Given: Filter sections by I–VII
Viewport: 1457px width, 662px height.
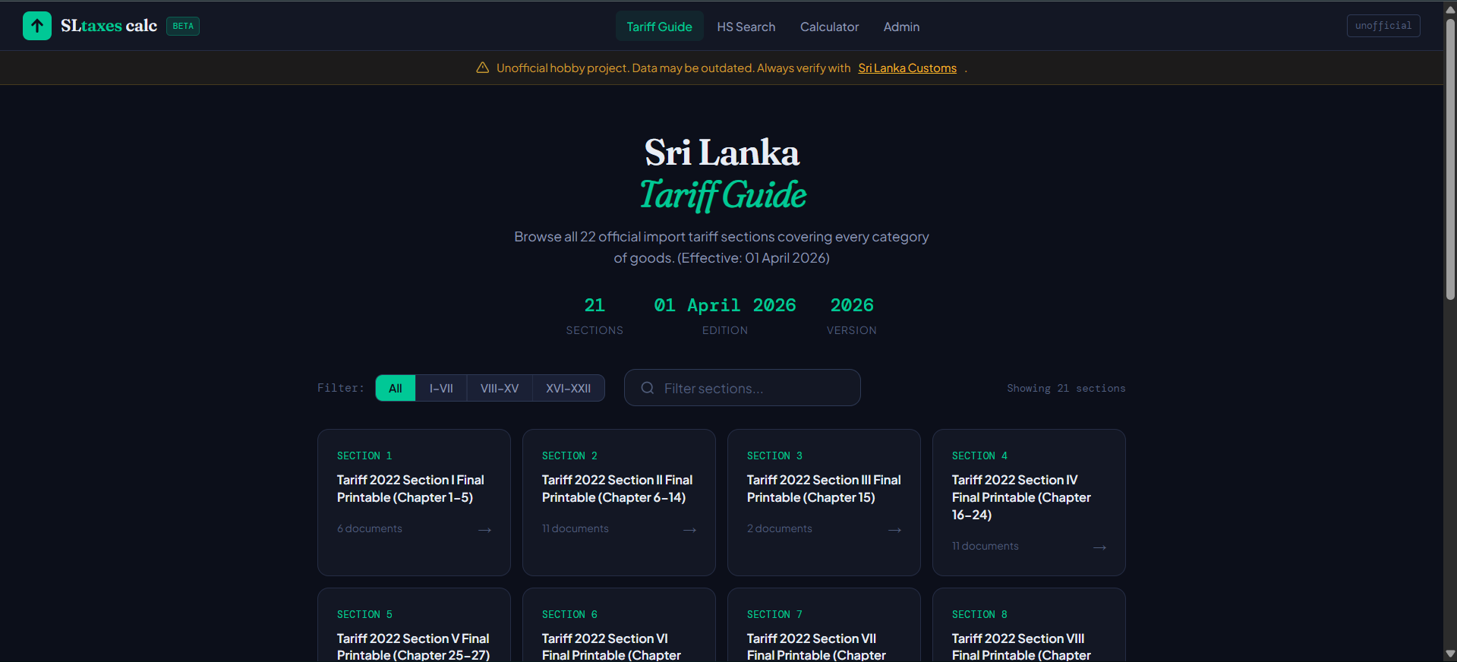Looking at the screenshot, I should click(x=441, y=388).
